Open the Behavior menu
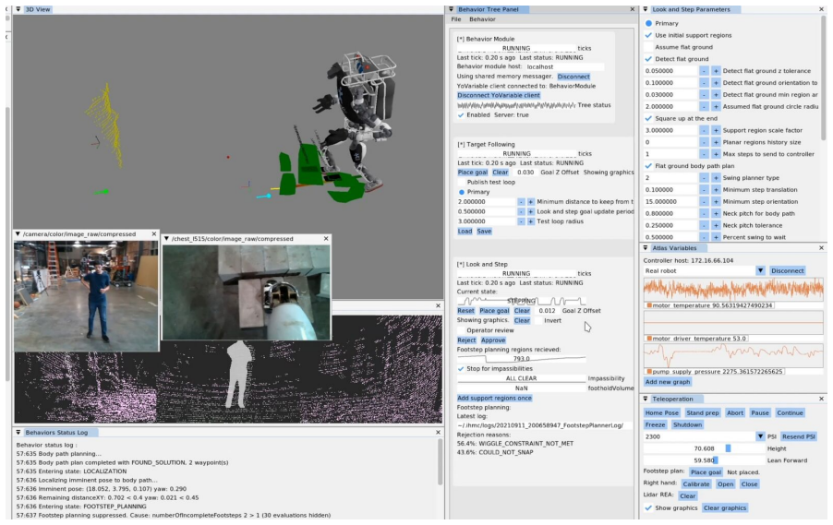 tap(482, 19)
